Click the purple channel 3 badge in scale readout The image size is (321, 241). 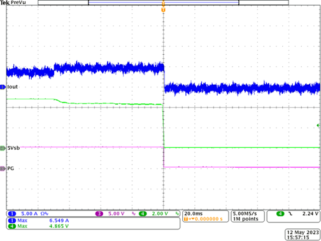pos(99,214)
